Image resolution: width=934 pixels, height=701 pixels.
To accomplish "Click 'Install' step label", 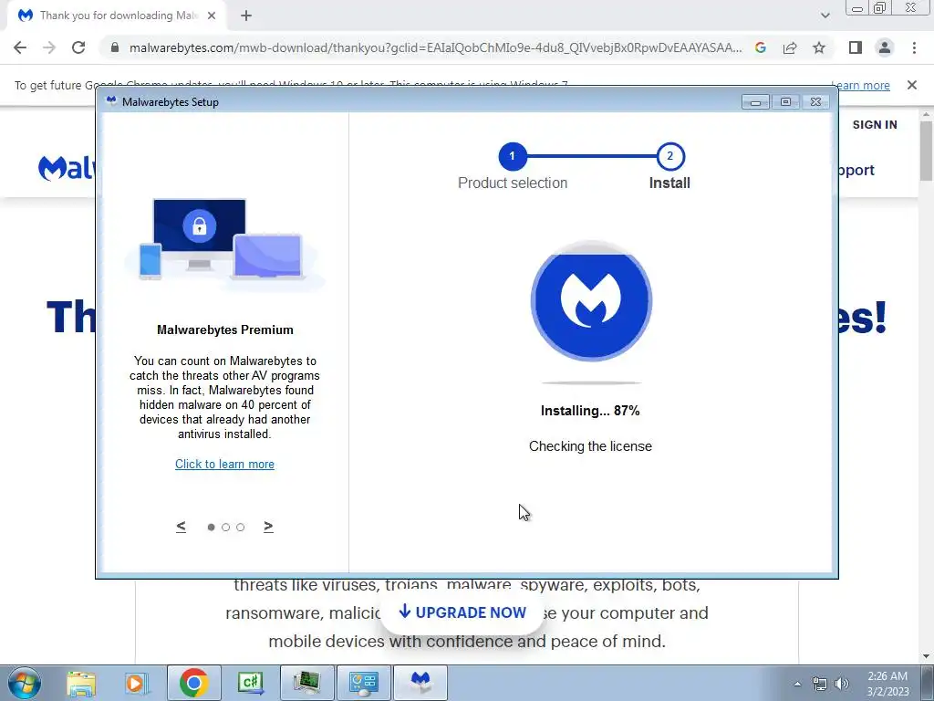I will pos(669,183).
